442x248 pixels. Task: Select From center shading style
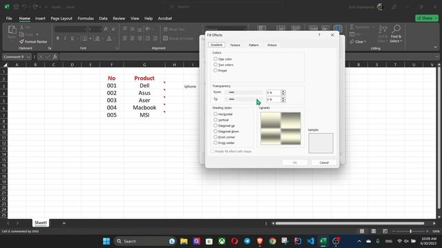(x=215, y=143)
